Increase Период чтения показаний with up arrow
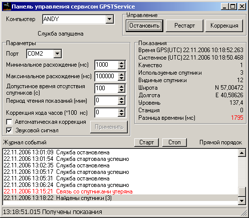This screenshot has height=218, width=249. (x=121, y=99)
